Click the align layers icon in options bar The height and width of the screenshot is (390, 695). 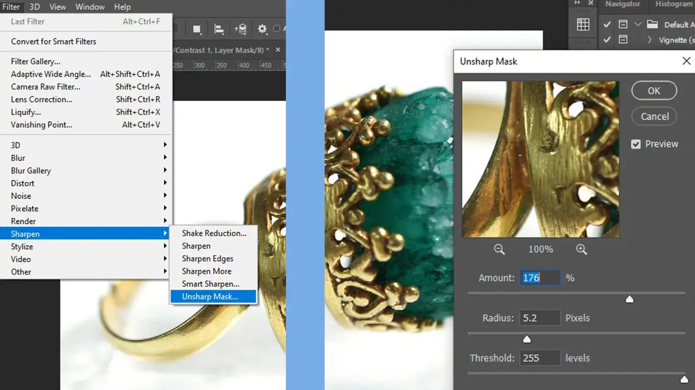coord(219,29)
